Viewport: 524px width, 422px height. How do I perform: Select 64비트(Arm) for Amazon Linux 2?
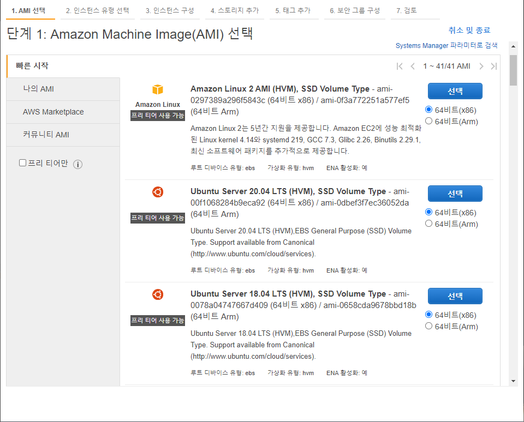click(429, 121)
